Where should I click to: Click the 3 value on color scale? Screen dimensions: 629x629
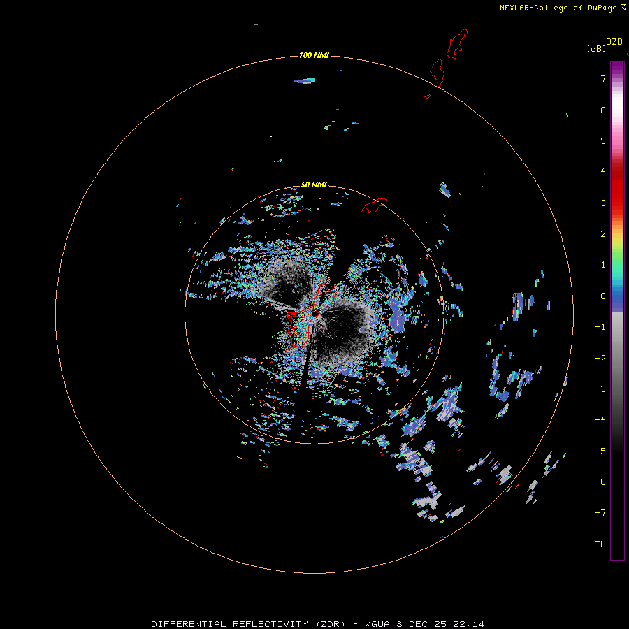603,203
